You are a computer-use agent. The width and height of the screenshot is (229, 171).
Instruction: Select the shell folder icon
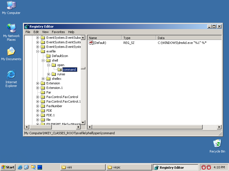[x=48, y=60]
